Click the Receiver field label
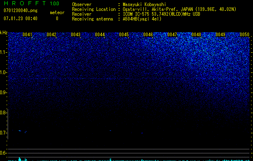Screen dimensions: 253x161 point(82,14)
